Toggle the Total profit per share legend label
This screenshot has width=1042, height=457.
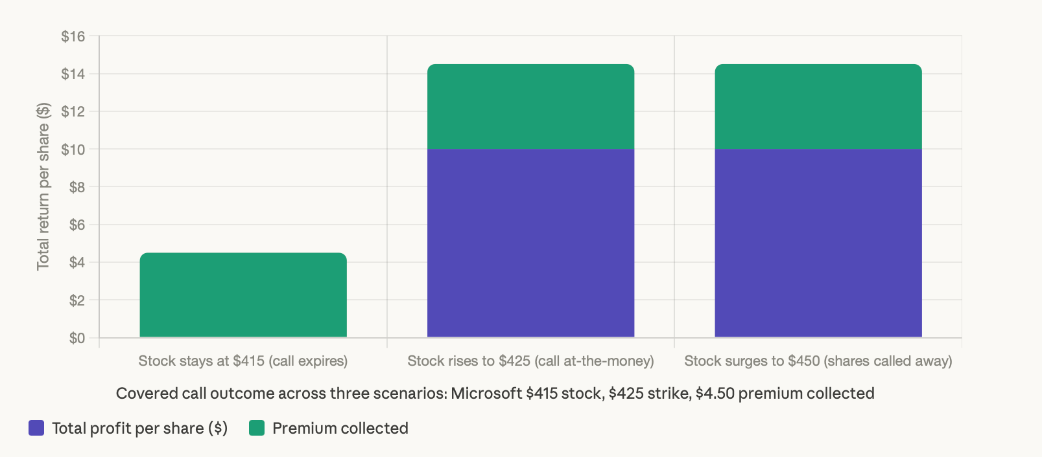point(139,428)
